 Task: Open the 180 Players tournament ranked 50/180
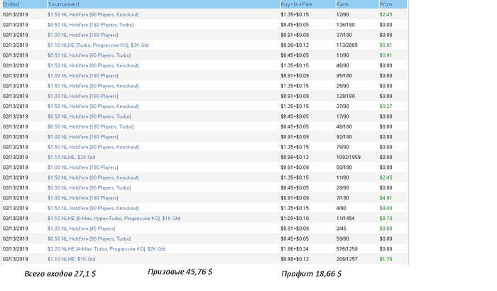click(x=83, y=168)
